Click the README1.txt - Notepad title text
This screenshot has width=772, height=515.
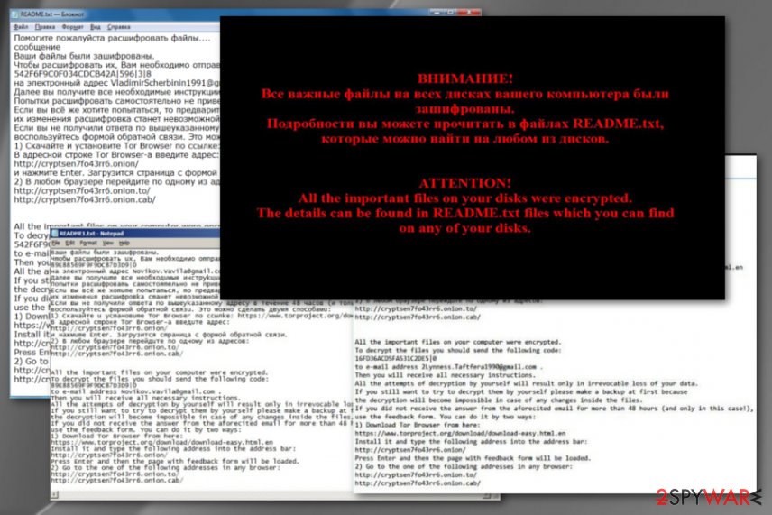click(x=91, y=234)
